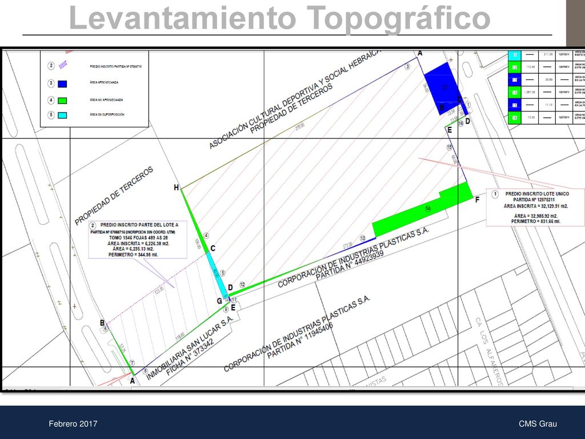Click the circled 6 marker beside vertex B
This screenshot has width=585, height=439.
point(106,329)
